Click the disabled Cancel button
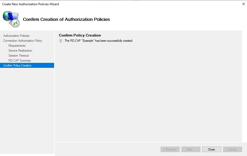This screenshot has height=156, width=247. pyautogui.click(x=232, y=149)
